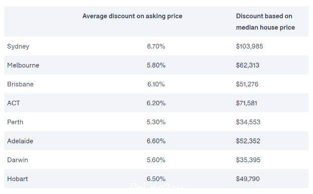Image resolution: width=313 pixels, height=194 pixels.
Task: Click the $103,985 discount amount
Action: [x=250, y=46]
